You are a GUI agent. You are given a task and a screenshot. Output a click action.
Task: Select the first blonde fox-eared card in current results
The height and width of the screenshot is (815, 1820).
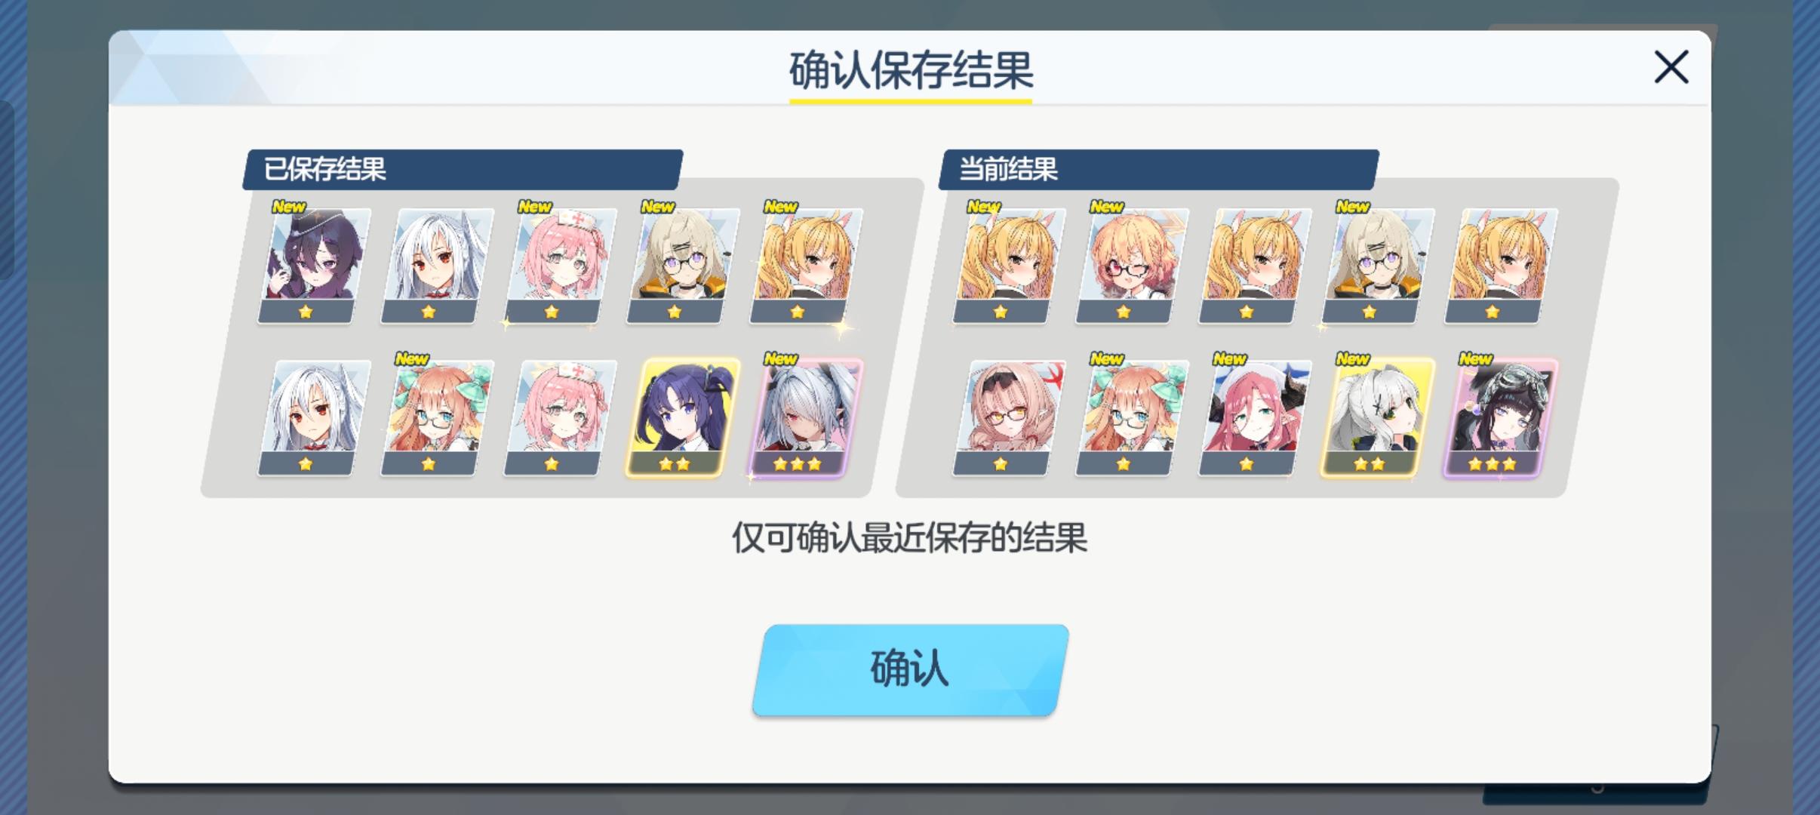point(1009,266)
